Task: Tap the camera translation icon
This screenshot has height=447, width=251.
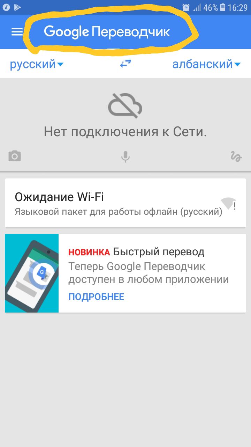Action: click(15, 156)
